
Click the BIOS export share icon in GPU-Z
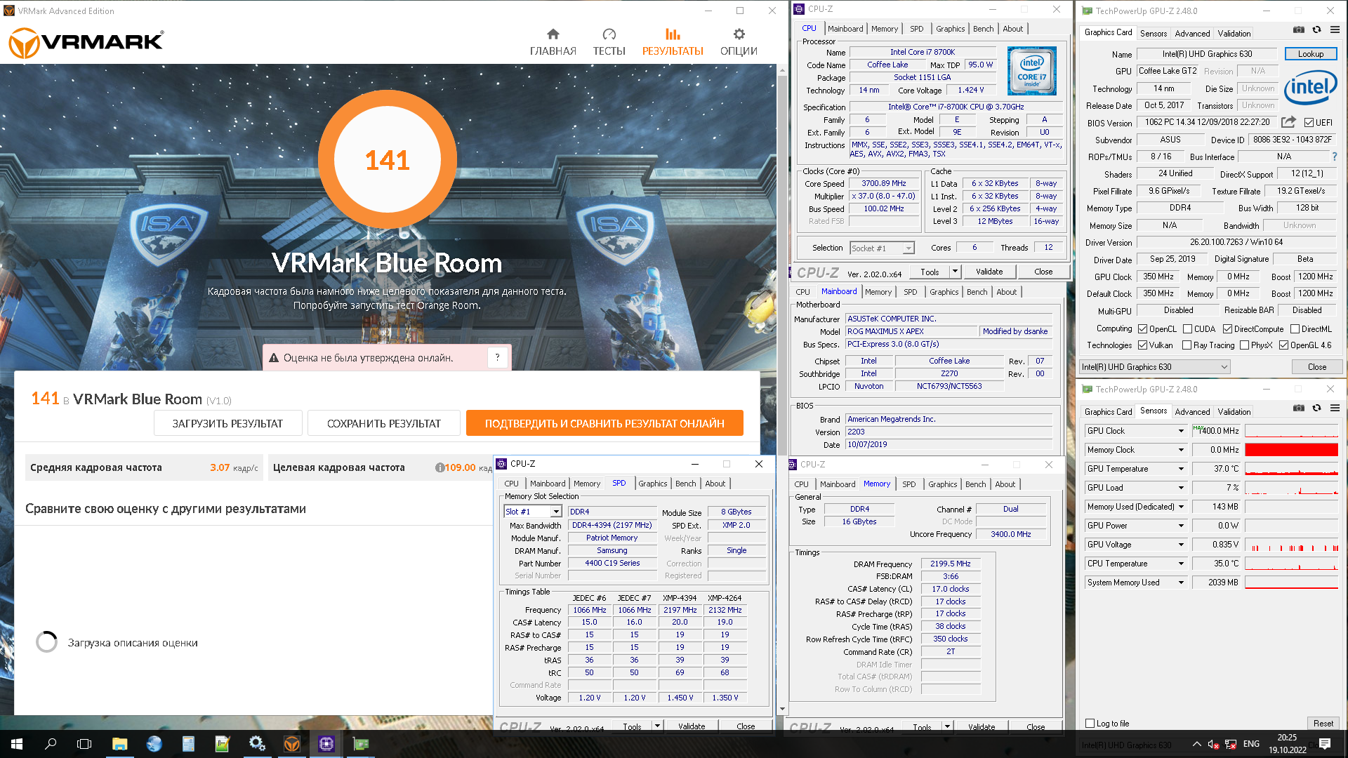pyautogui.click(x=1288, y=122)
